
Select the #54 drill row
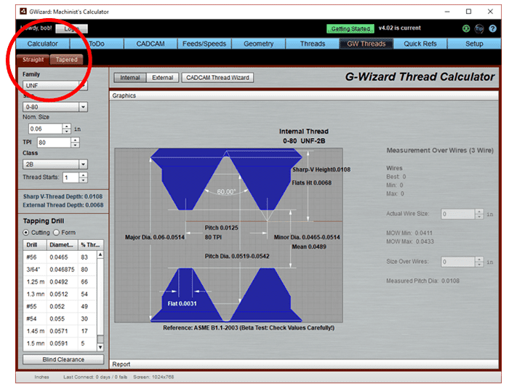(60, 319)
